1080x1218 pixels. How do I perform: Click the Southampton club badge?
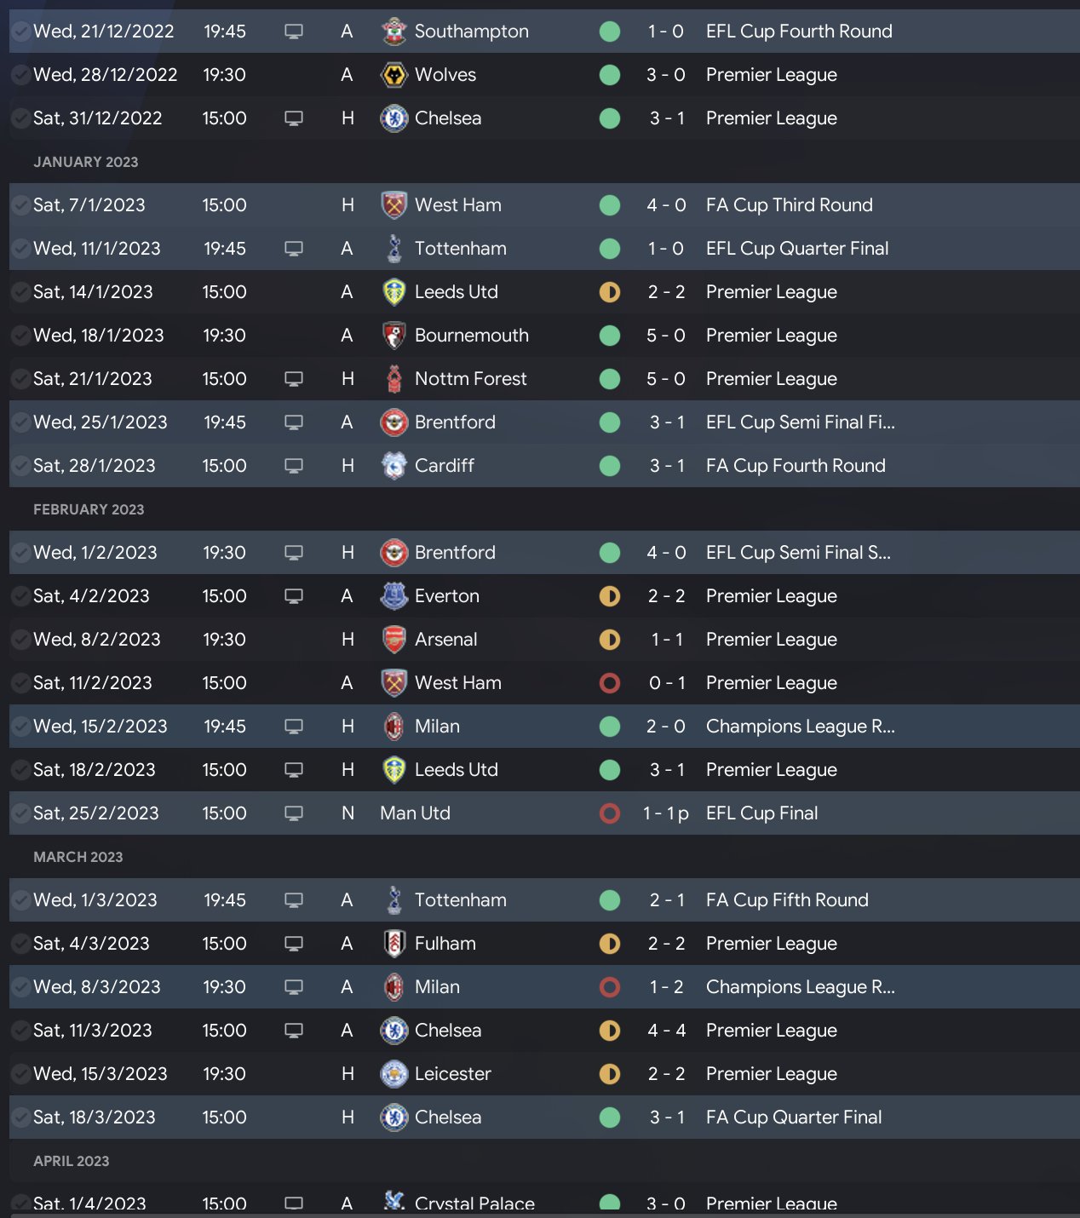click(394, 32)
